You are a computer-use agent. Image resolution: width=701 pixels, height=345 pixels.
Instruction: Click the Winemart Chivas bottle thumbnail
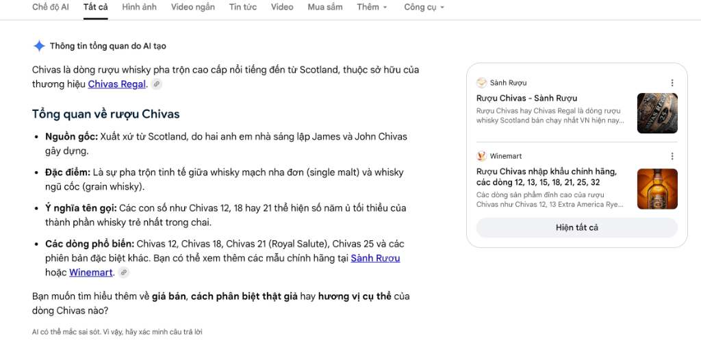pos(657,189)
